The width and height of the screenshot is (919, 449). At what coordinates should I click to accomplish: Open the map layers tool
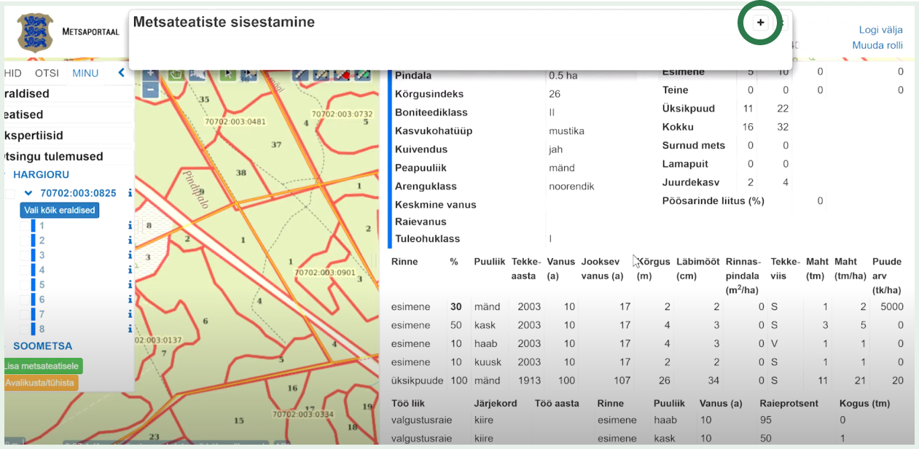[197, 74]
